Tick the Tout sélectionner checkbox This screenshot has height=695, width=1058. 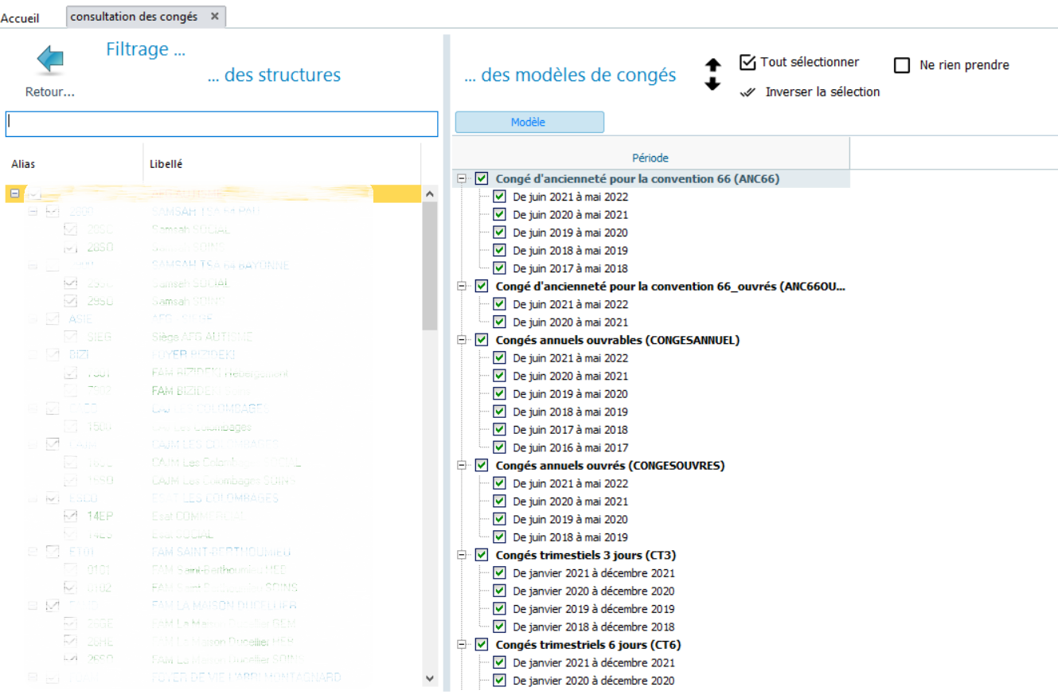point(747,62)
